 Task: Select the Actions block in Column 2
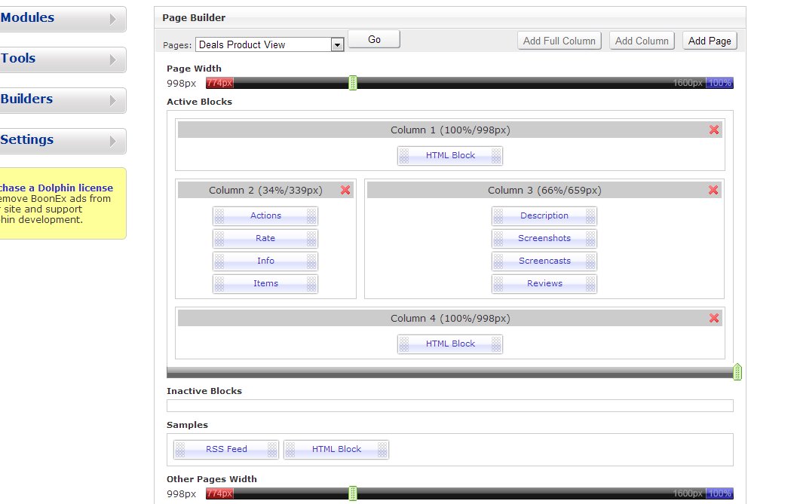pyautogui.click(x=265, y=216)
